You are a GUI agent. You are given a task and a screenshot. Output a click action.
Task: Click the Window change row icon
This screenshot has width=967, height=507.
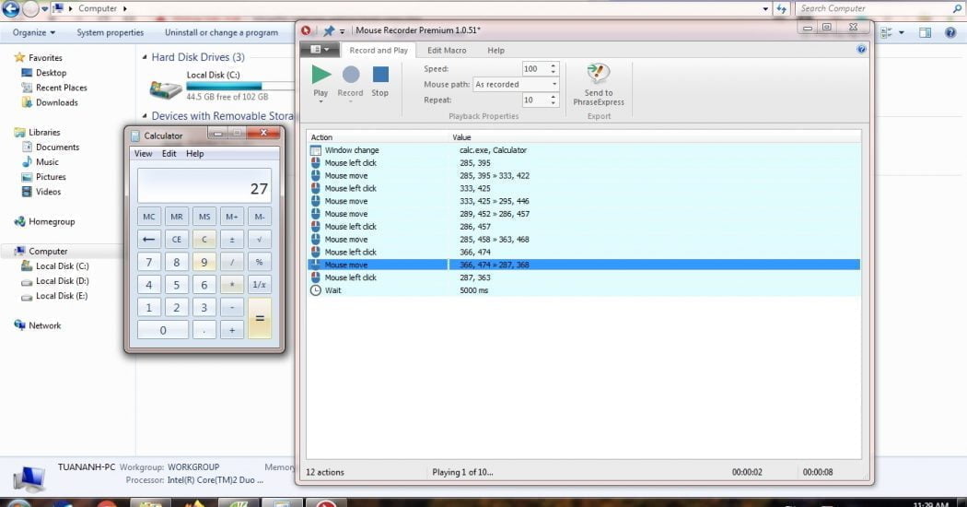(315, 150)
